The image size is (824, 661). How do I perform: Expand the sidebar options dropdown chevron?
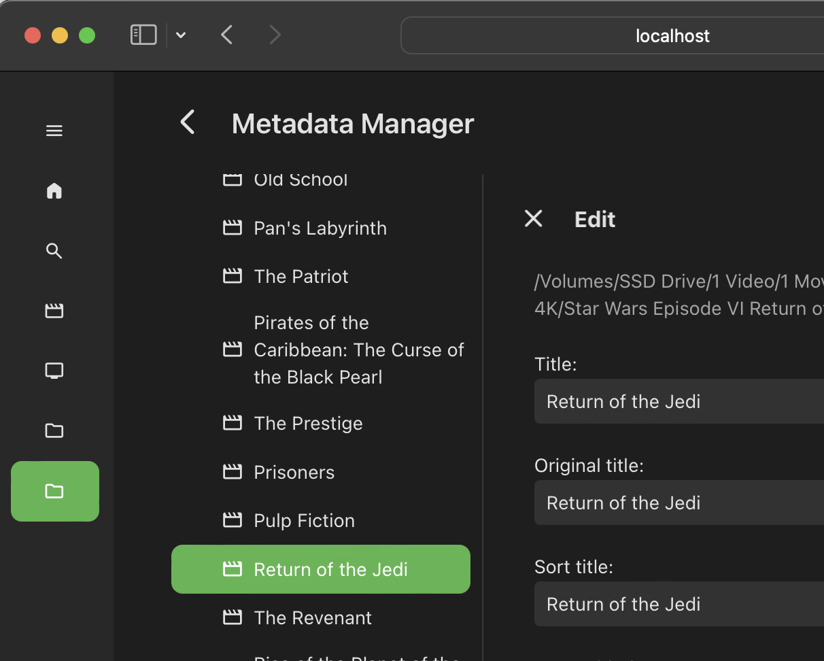click(x=181, y=35)
